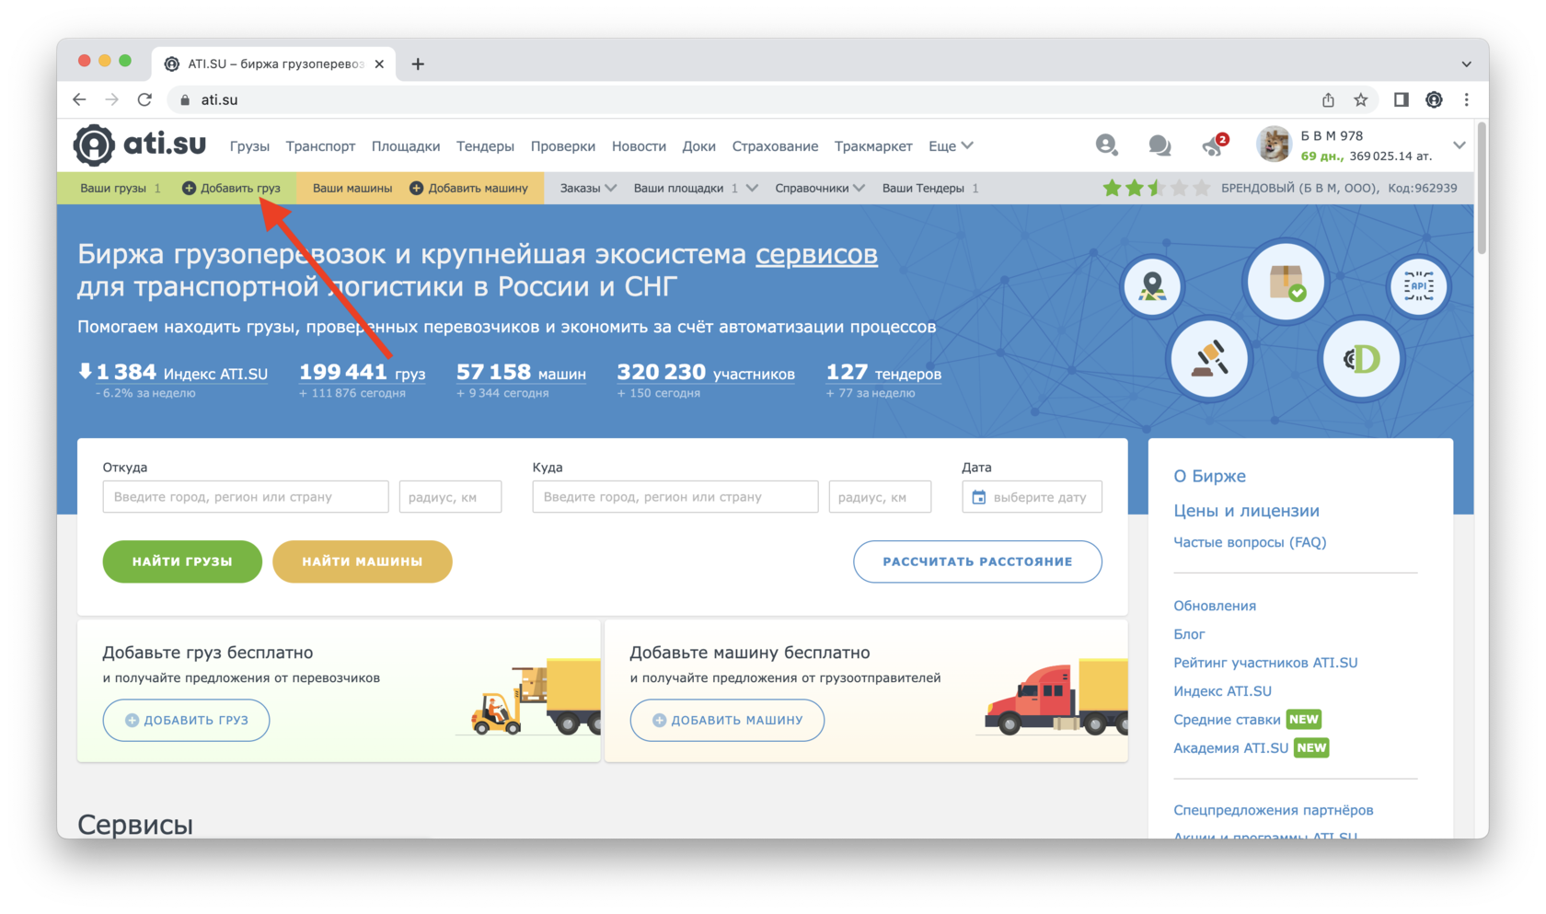Click the ДОБАВИТЬ МАШИНУ card button
The height and width of the screenshot is (914, 1546).
click(727, 720)
